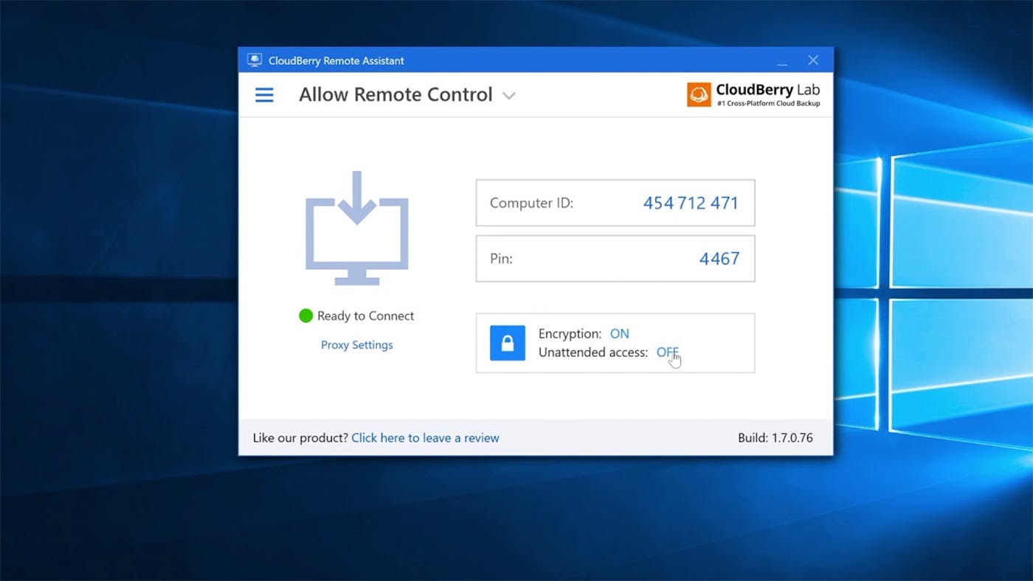Open Proxy Settings link

click(x=357, y=345)
